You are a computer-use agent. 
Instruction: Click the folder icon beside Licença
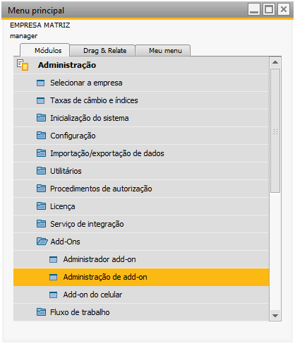[x=41, y=206]
